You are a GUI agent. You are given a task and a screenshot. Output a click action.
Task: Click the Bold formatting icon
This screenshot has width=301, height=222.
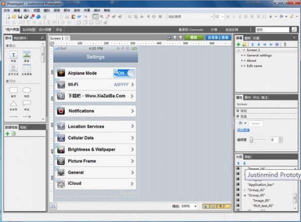pos(228,17)
